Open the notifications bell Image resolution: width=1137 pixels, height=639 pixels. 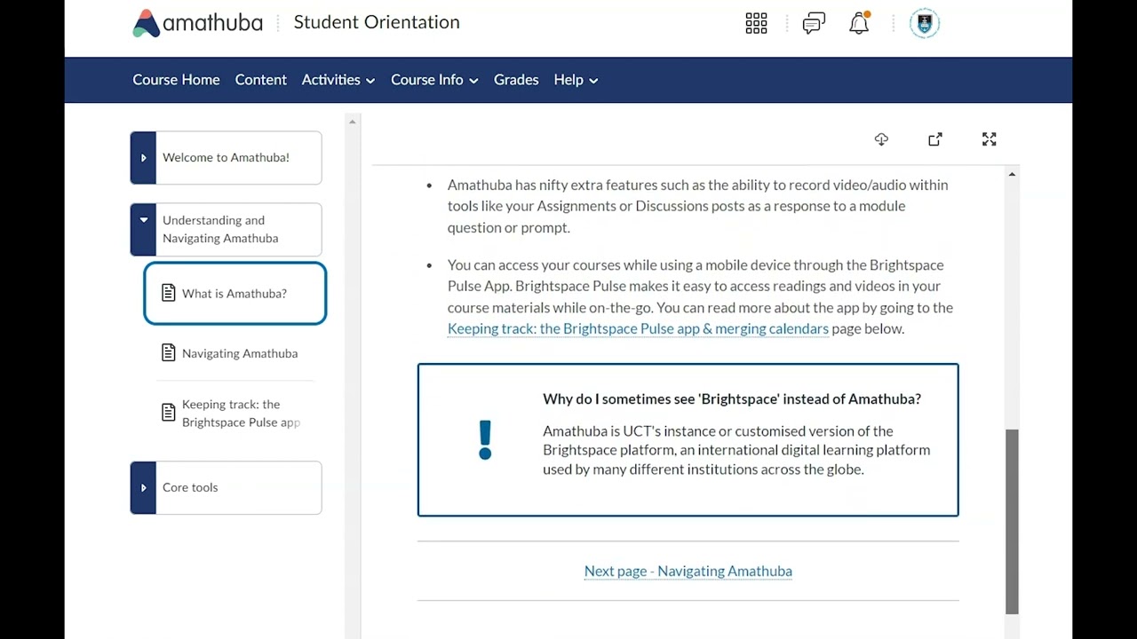[859, 24]
